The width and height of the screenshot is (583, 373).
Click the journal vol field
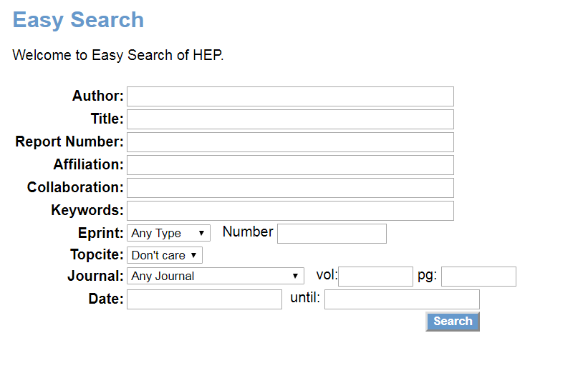[x=375, y=277]
